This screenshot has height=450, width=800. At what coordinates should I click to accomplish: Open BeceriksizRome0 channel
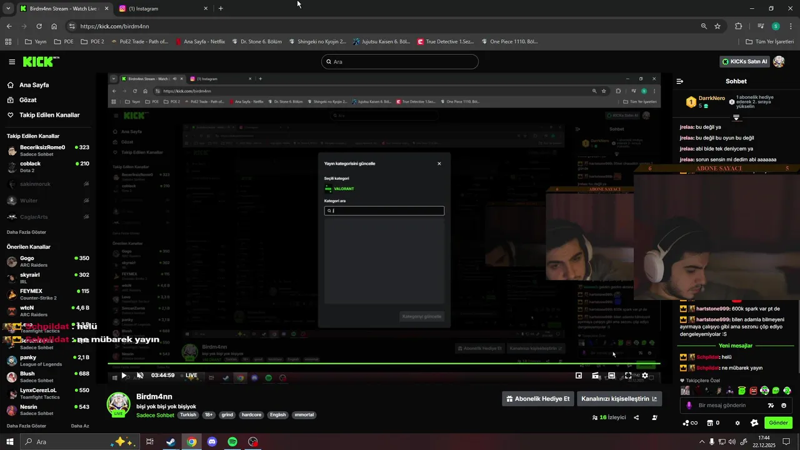click(x=47, y=151)
